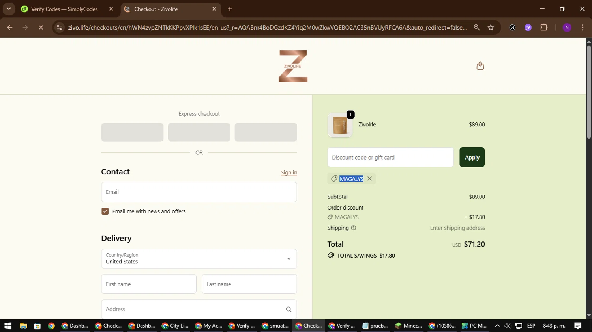This screenshot has width=592, height=332.
Task: Open the volume speaker tray icon
Action: pos(508,326)
